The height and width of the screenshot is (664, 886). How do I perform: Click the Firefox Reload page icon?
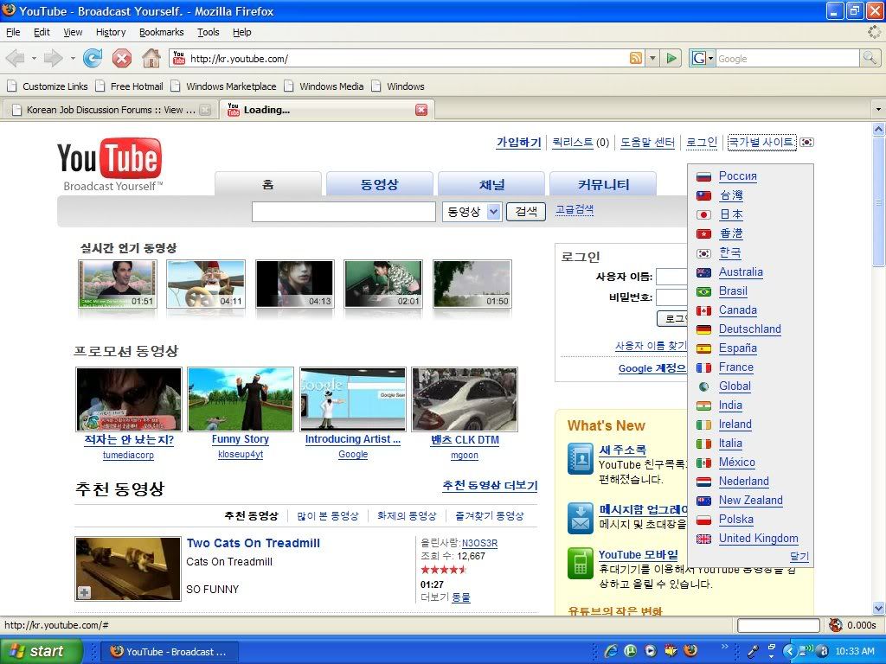(x=93, y=59)
